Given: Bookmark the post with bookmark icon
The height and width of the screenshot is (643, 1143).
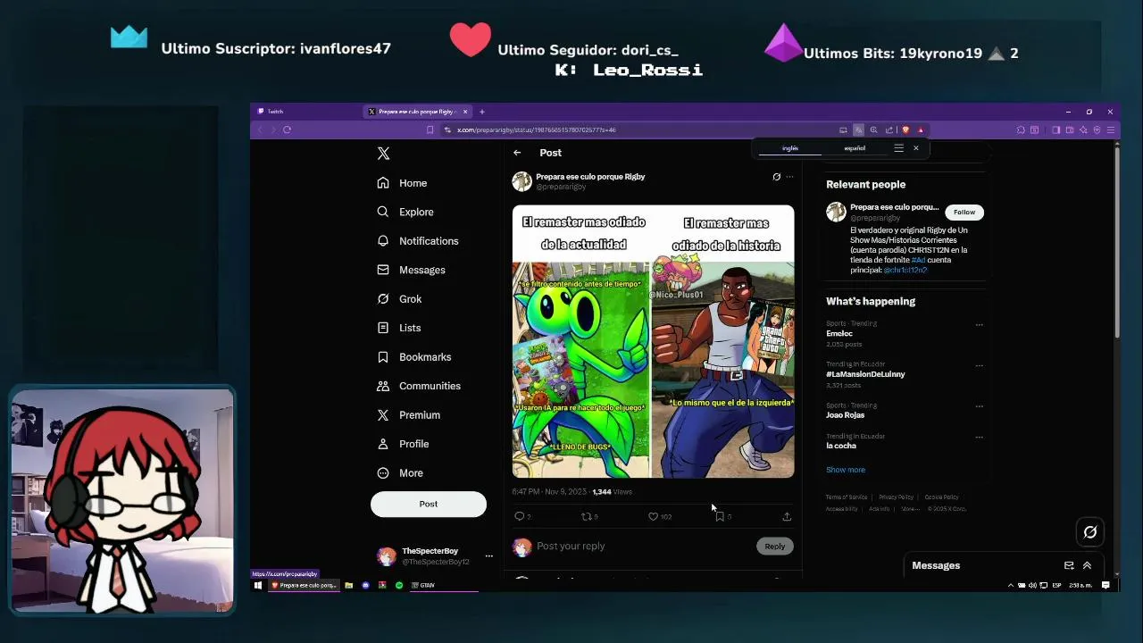Looking at the screenshot, I should point(720,516).
